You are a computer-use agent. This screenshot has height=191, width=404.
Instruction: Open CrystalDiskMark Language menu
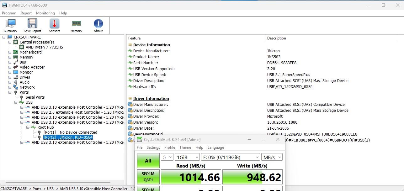coord(216,147)
